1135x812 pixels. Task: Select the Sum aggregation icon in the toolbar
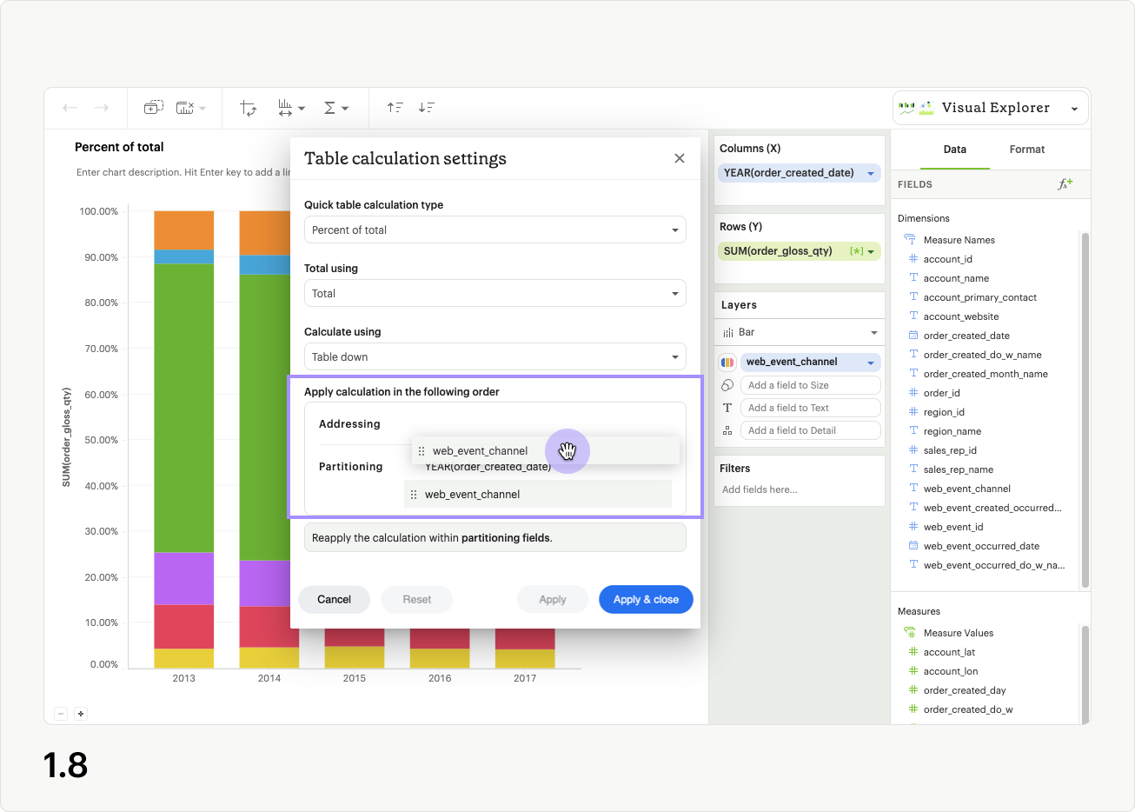(332, 107)
